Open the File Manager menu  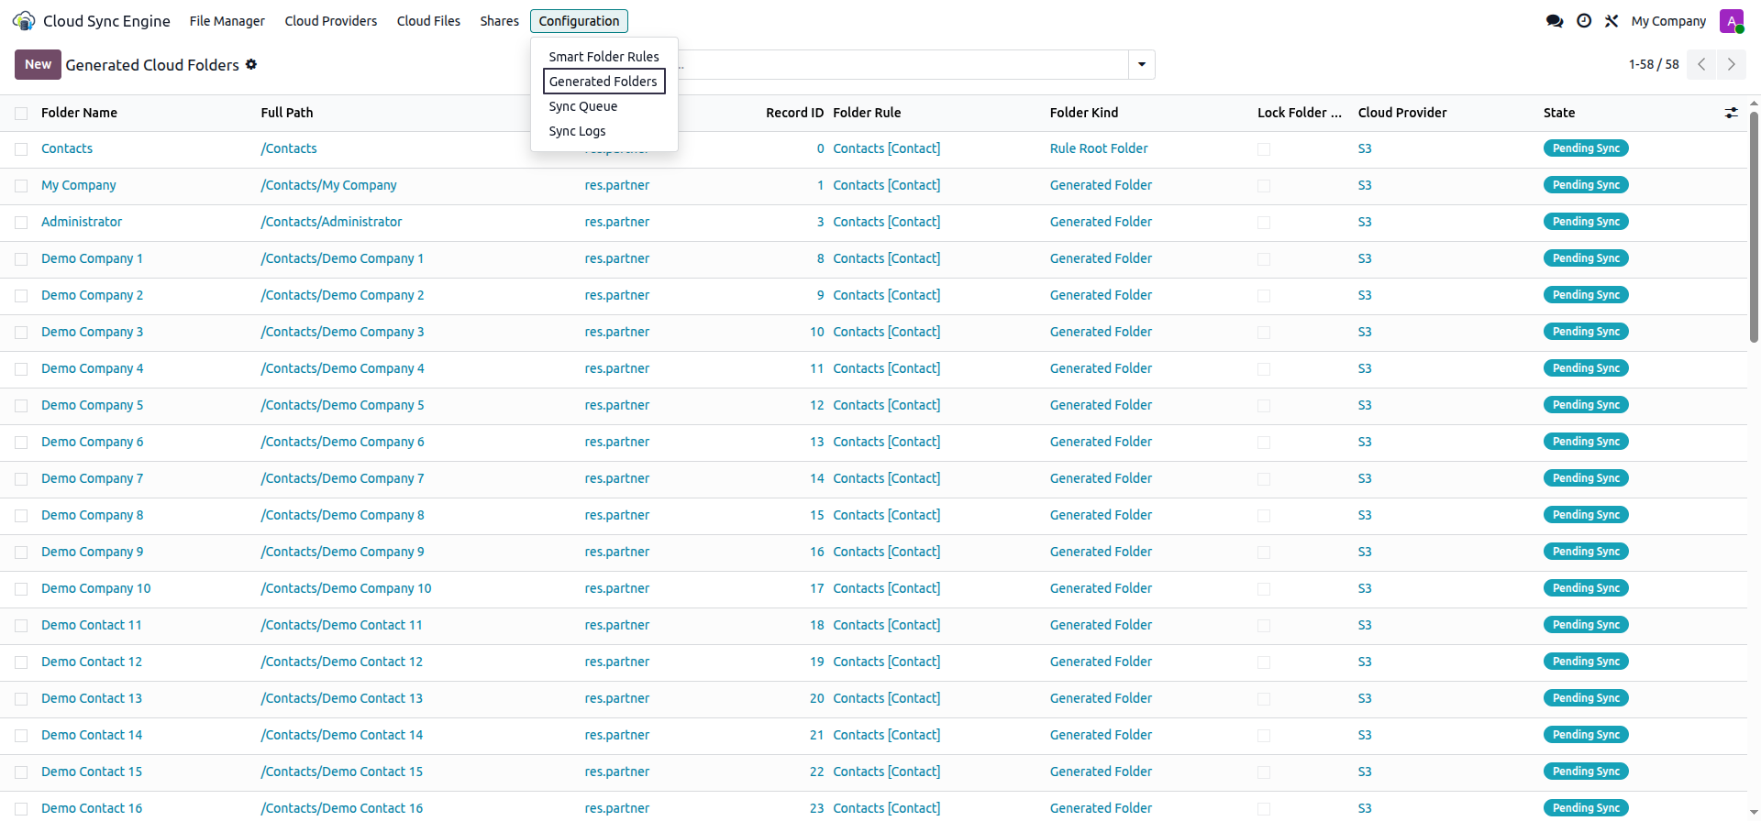pyautogui.click(x=227, y=21)
